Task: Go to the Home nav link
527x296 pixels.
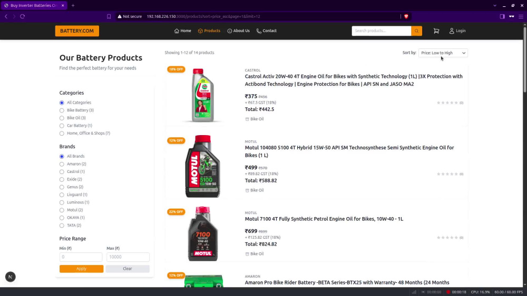Action: pyautogui.click(x=182, y=31)
